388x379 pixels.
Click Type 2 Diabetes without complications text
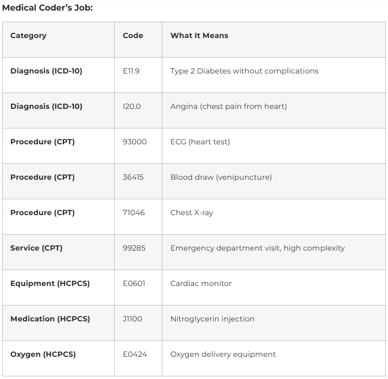pos(244,71)
